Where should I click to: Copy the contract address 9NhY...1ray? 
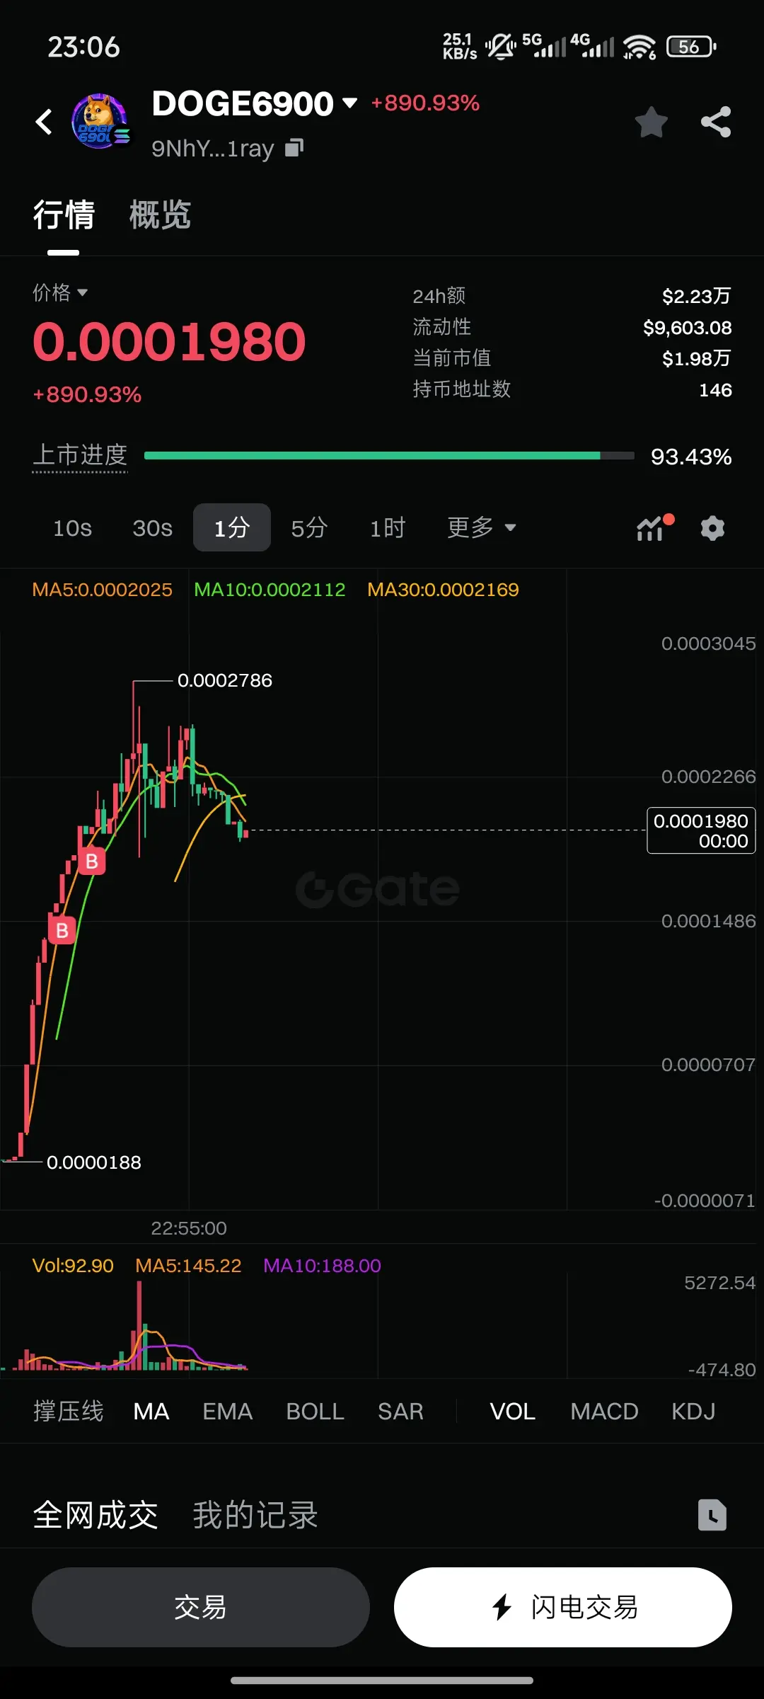pyautogui.click(x=294, y=147)
